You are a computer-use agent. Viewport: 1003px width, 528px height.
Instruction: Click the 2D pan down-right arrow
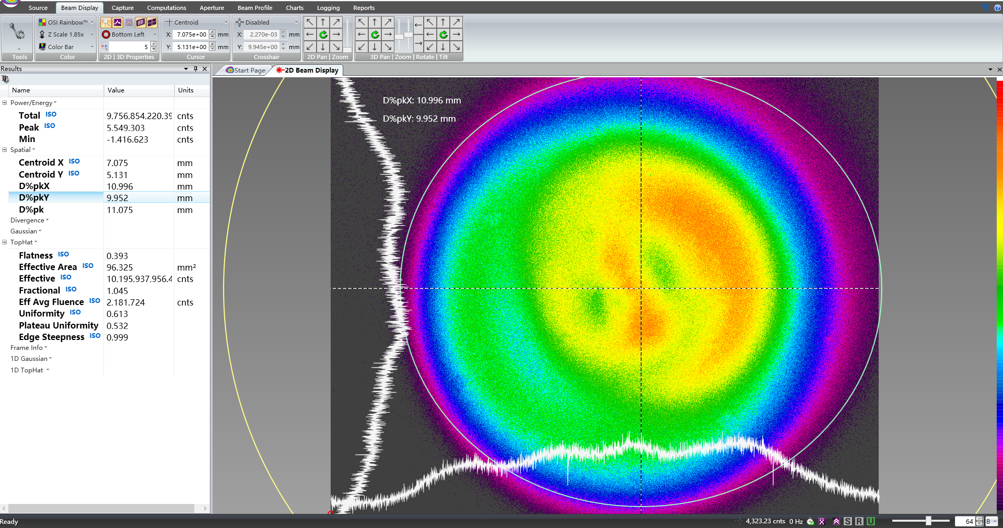pos(336,46)
